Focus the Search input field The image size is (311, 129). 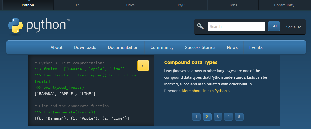point(236,26)
